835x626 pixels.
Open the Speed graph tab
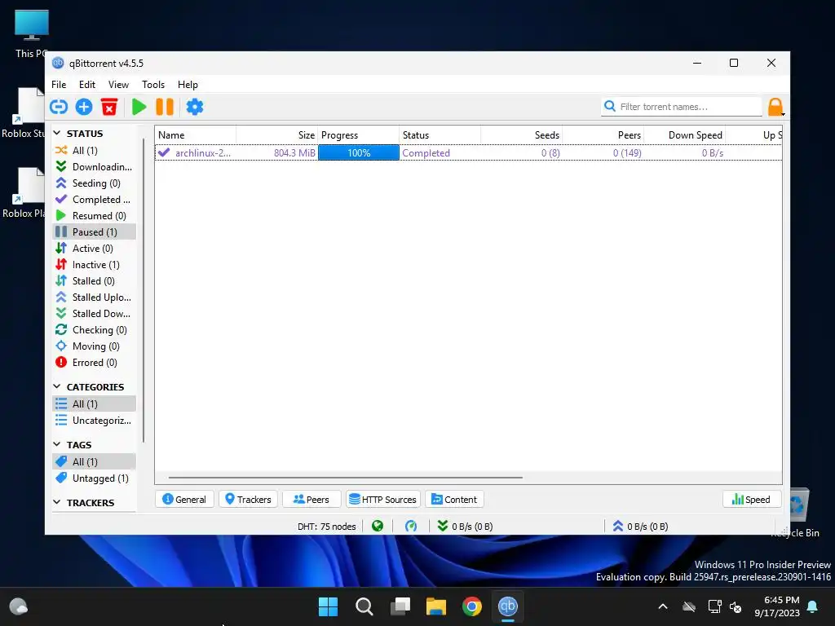coord(751,500)
